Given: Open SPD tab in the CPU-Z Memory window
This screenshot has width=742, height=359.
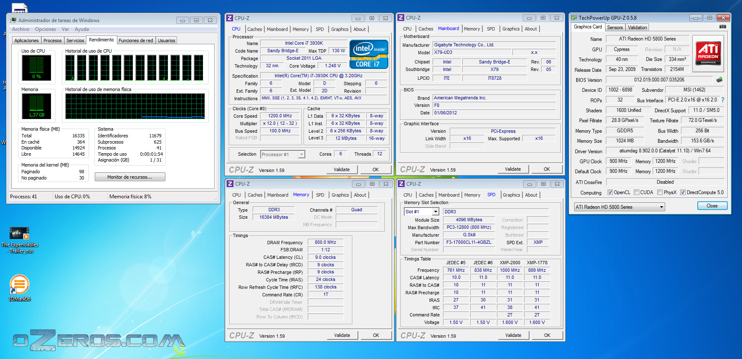Looking at the screenshot, I should coord(320,195).
